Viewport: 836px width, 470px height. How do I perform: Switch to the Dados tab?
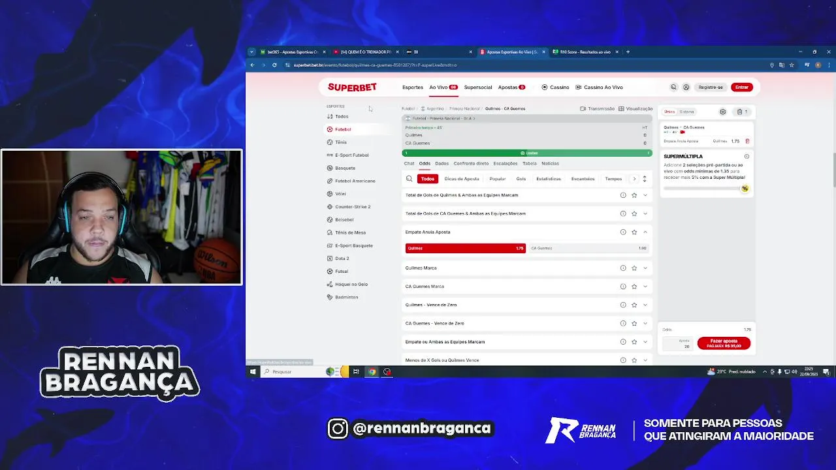442,163
